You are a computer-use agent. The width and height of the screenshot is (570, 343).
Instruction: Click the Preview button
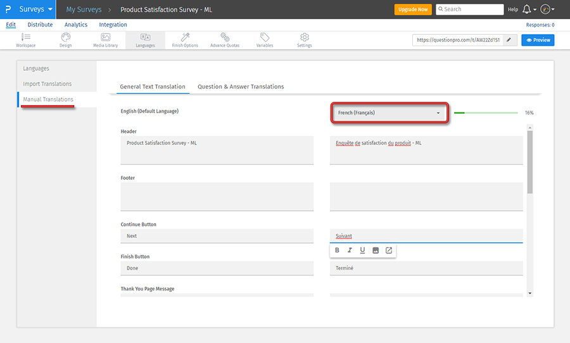tap(538, 40)
